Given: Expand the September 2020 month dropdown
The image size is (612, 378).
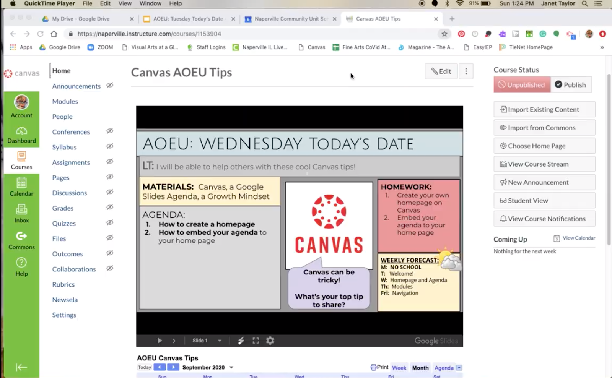Looking at the screenshot, I should point(231,367).
